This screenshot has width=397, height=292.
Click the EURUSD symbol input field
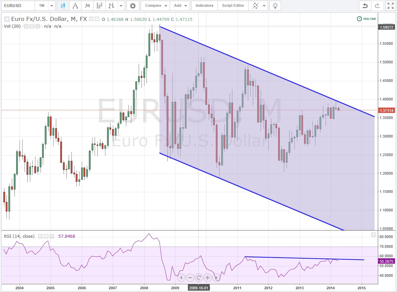[18, 6]
